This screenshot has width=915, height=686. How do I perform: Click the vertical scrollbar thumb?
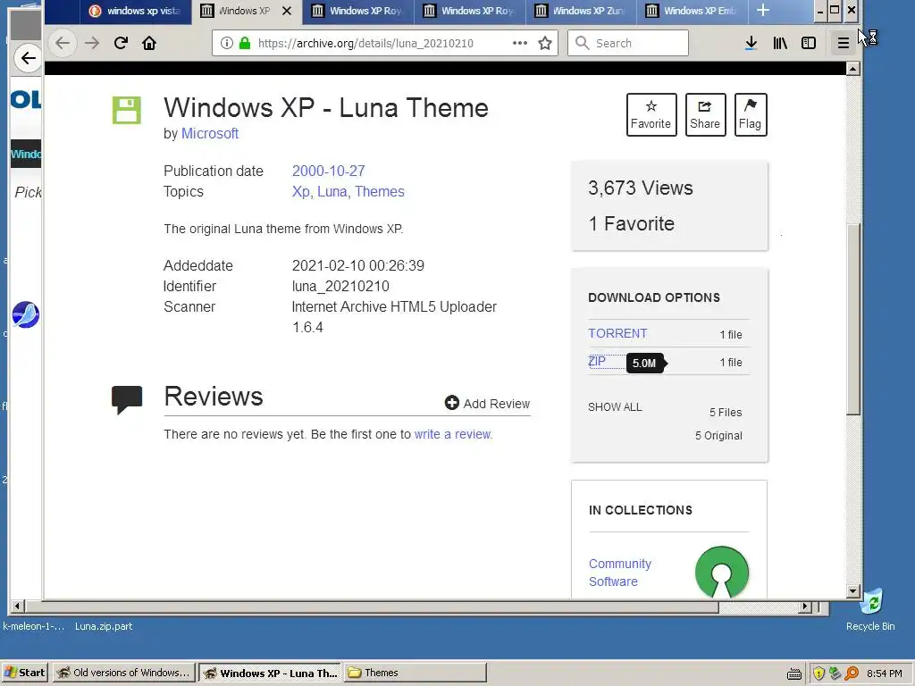pos(852,320)
